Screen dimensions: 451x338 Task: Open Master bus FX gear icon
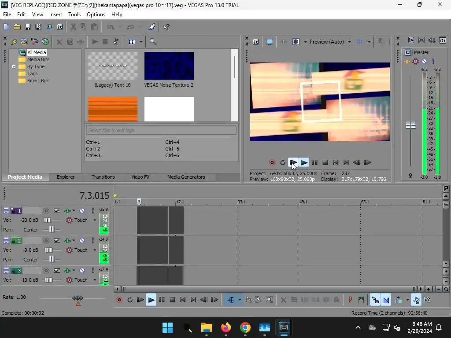tap(415, 61)
